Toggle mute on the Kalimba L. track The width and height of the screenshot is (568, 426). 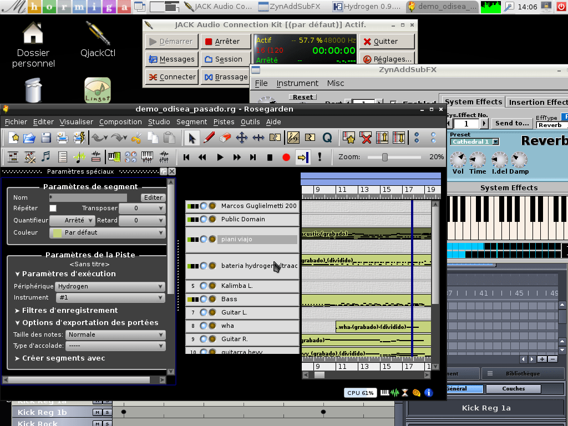[x=204, y=286]
